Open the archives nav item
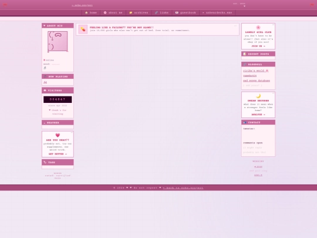Viewport: 317px width, 238px height. pos(139,12)
